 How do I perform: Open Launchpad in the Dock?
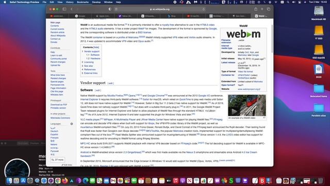click(x=16, y=180)
